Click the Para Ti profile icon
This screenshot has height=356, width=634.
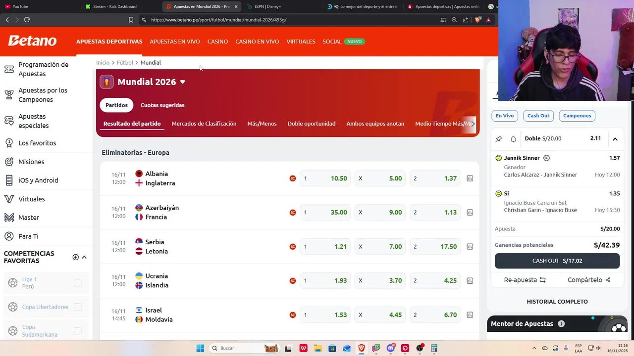[x=9, y=236]
